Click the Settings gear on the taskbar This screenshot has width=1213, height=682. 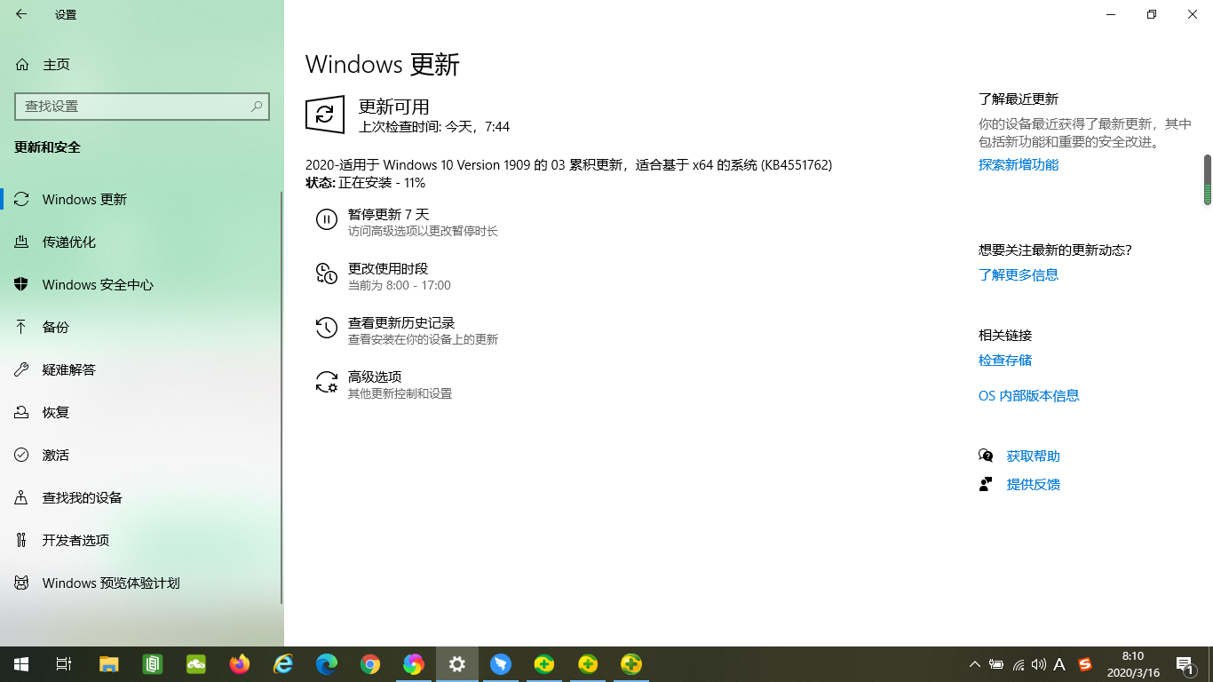(x=457, y=664)
